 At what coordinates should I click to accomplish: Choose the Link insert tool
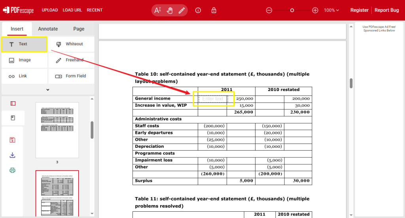click(24, 76)
